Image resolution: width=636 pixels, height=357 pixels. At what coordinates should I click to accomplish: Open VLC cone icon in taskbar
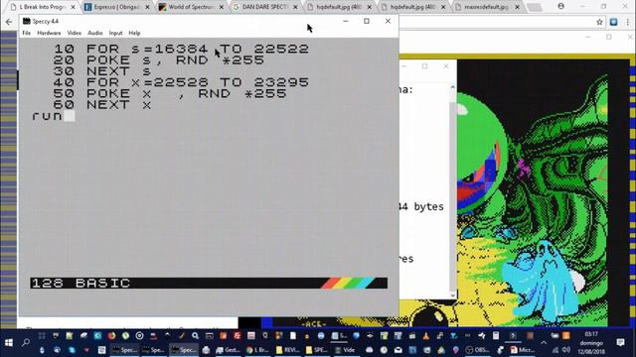[x=426, y=335]
